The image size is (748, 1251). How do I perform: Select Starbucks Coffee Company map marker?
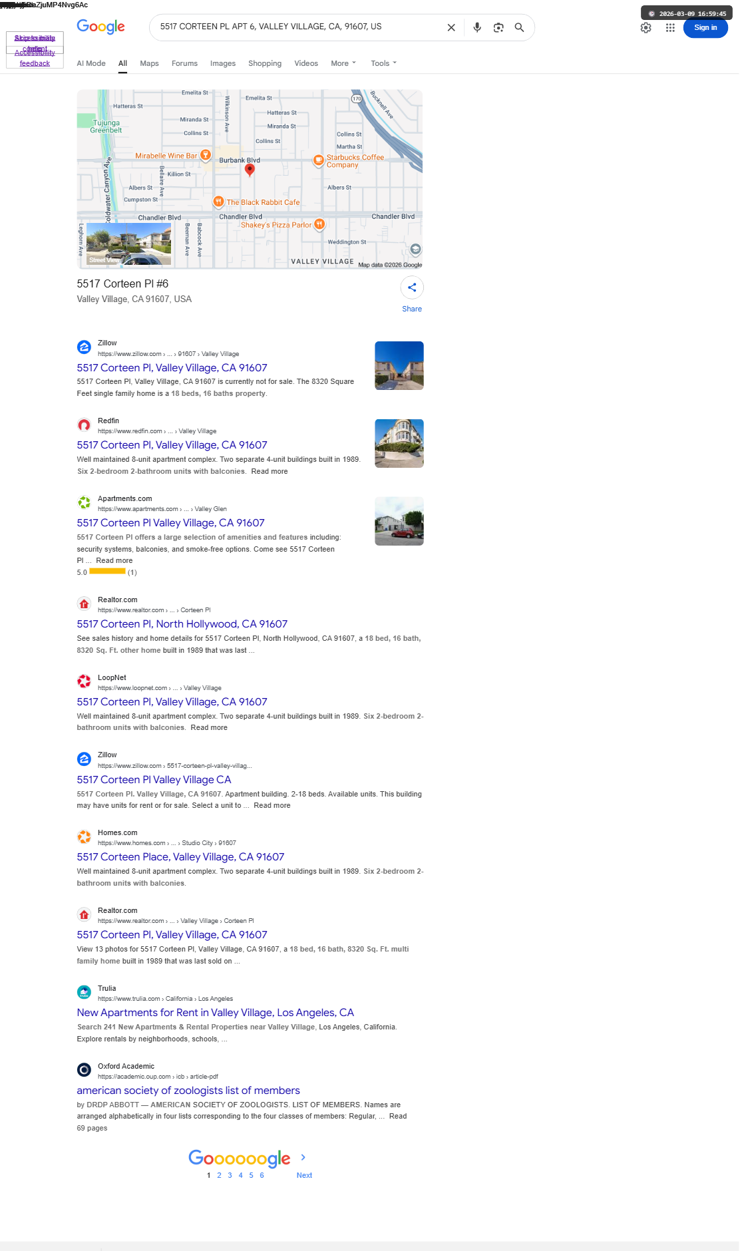318,160
